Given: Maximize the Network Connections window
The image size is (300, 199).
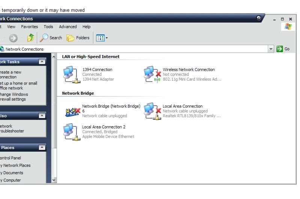Looking at the screenshot, I should pyautogui.click(x=282, y=19).
